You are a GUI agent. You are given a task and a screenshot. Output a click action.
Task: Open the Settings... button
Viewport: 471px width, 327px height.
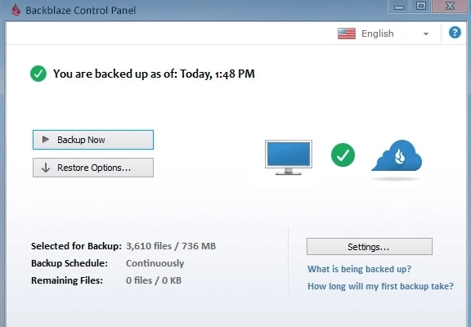point(370,247)
